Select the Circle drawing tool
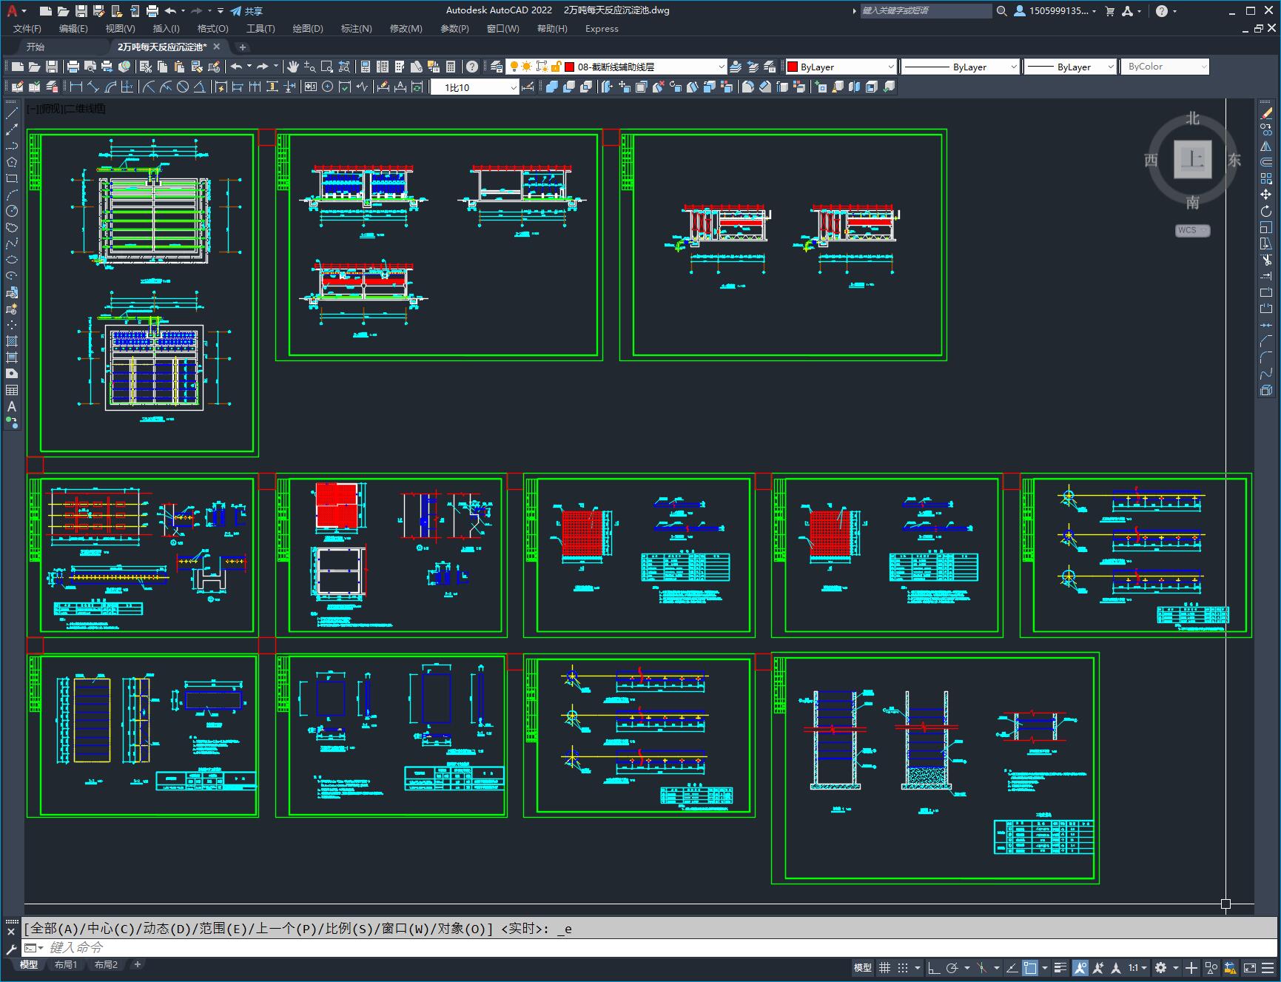 pos(12,211)
